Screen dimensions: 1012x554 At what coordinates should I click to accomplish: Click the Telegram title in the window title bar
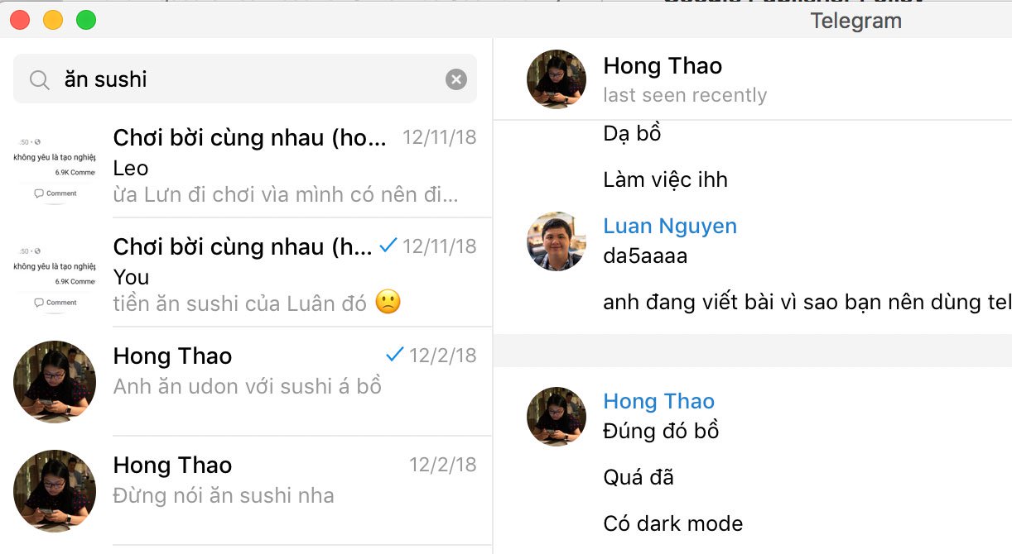pos(856,21)
